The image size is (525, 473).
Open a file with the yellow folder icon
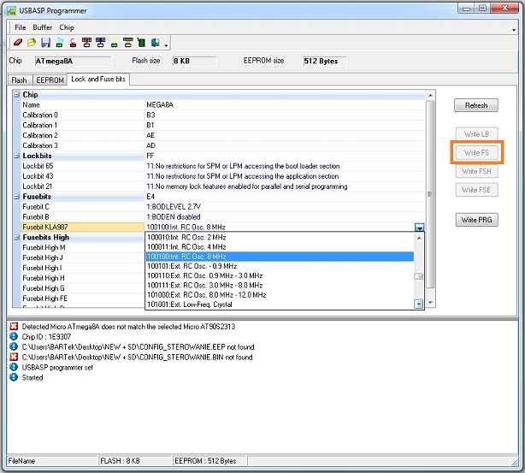coord(32,43)
